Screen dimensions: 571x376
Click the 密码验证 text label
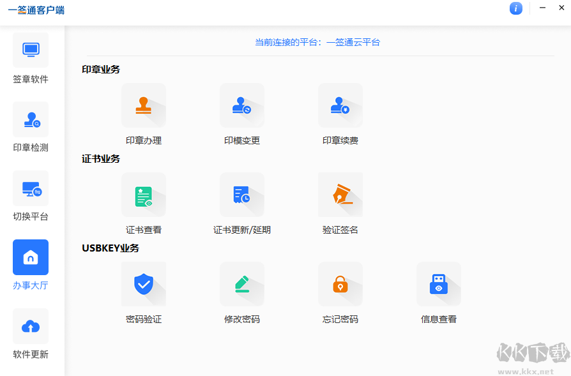[x=144, y=319]
